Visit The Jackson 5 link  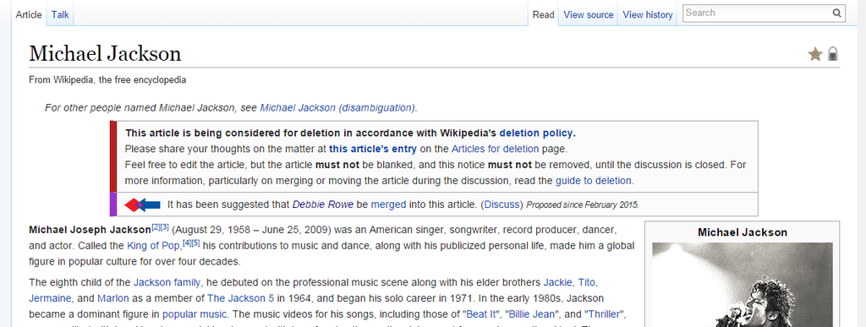tap(240, 298)
